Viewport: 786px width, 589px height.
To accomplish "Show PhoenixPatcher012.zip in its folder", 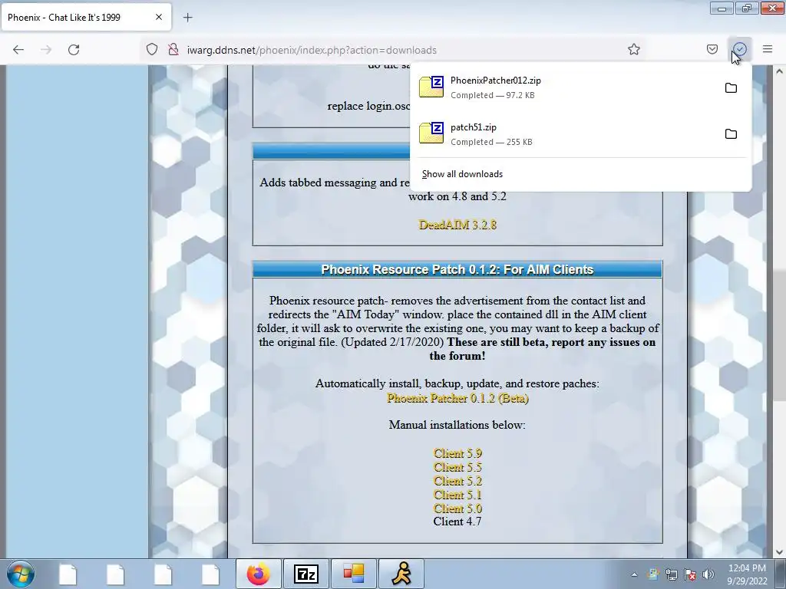I will [731, 87].
